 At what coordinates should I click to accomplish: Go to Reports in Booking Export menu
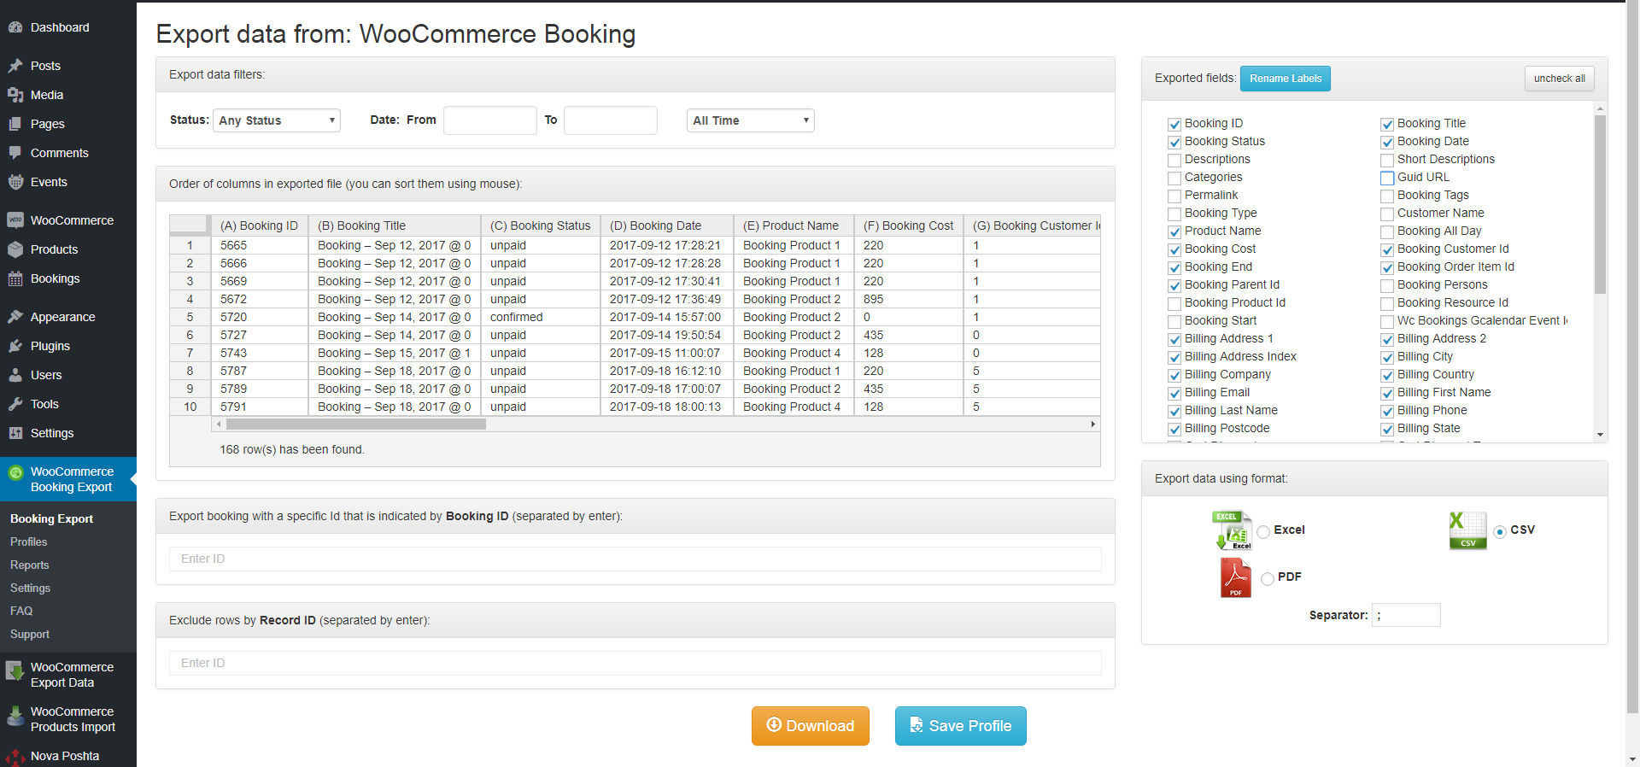[x=30, y=565]
